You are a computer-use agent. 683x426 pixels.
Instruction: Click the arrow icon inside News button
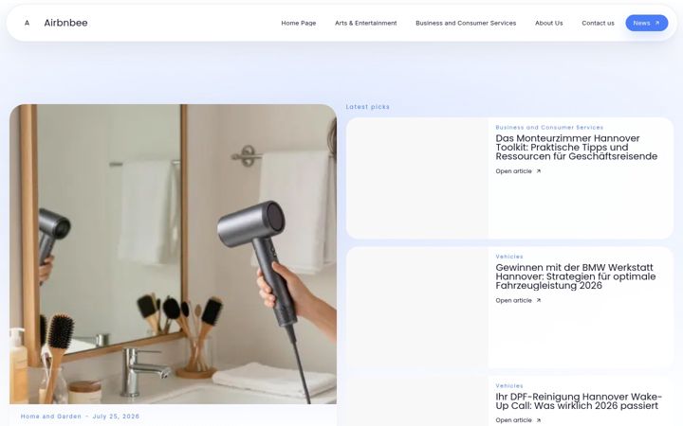coord(656,23)
